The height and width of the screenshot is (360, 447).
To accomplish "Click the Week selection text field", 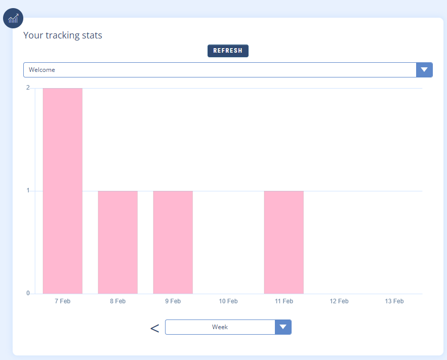I will 220,327.
